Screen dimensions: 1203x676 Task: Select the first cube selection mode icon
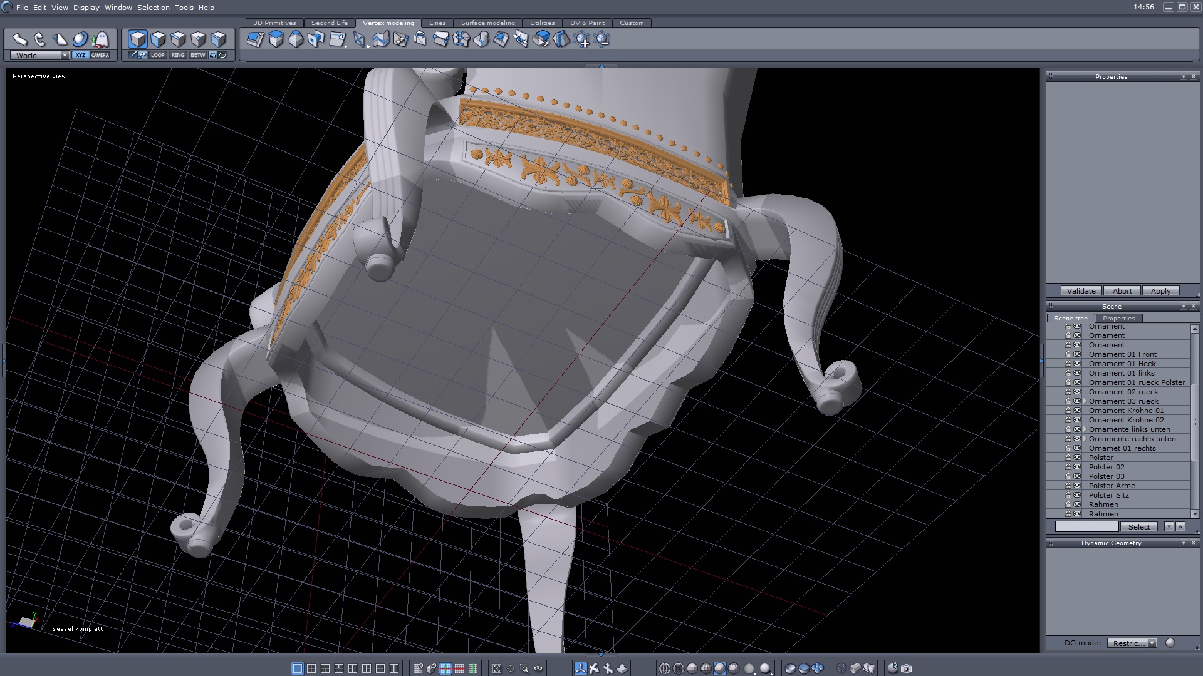click(x=137, y=39)
